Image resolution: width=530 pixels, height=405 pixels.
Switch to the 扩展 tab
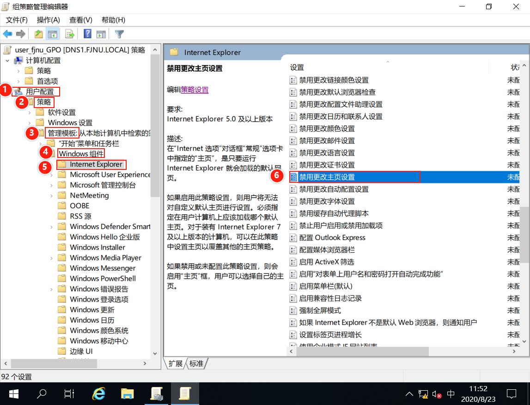pos(176,363)
